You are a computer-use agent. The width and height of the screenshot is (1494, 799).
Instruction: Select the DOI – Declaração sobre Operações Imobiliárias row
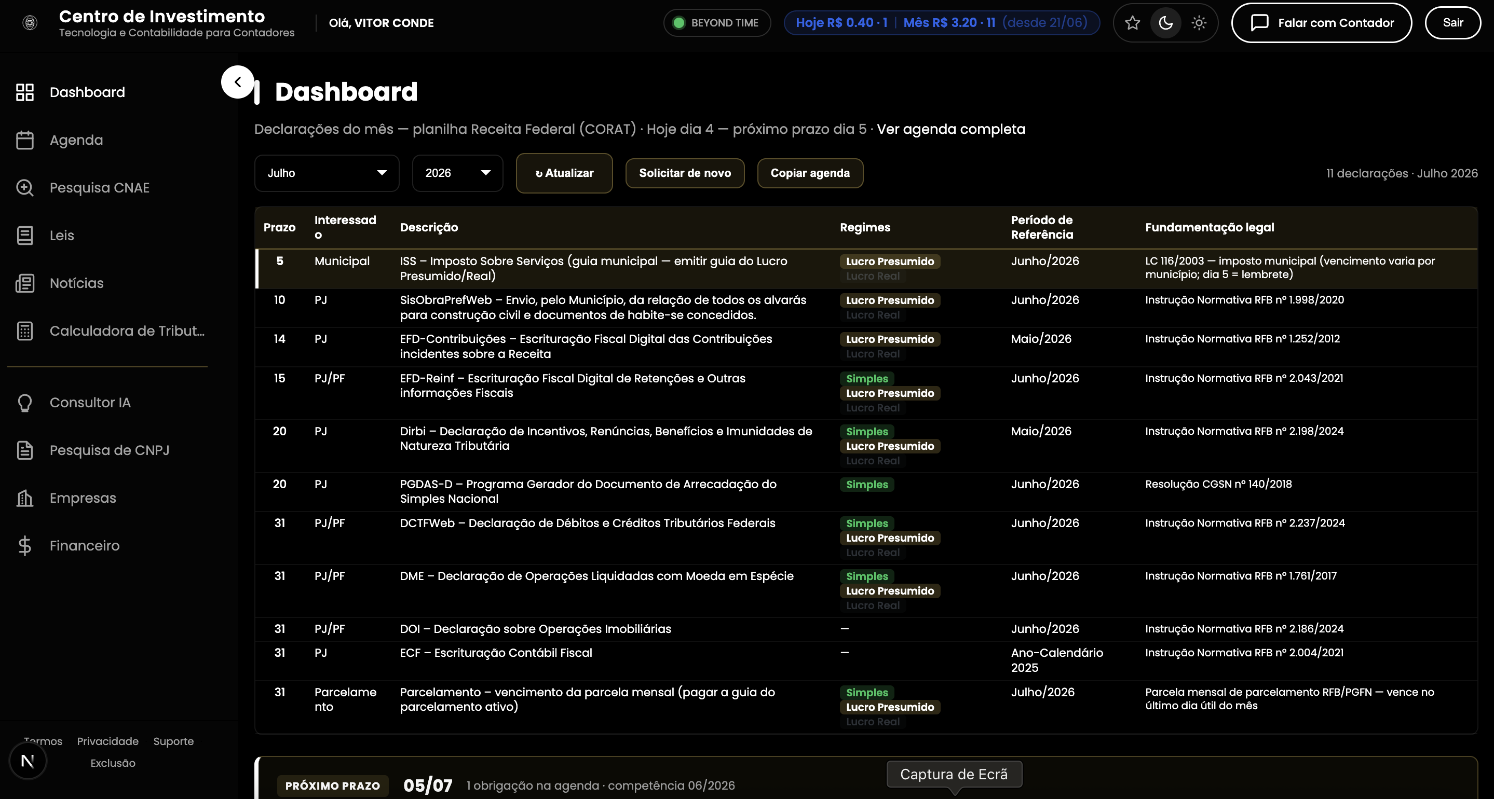(x=866, y=629)
